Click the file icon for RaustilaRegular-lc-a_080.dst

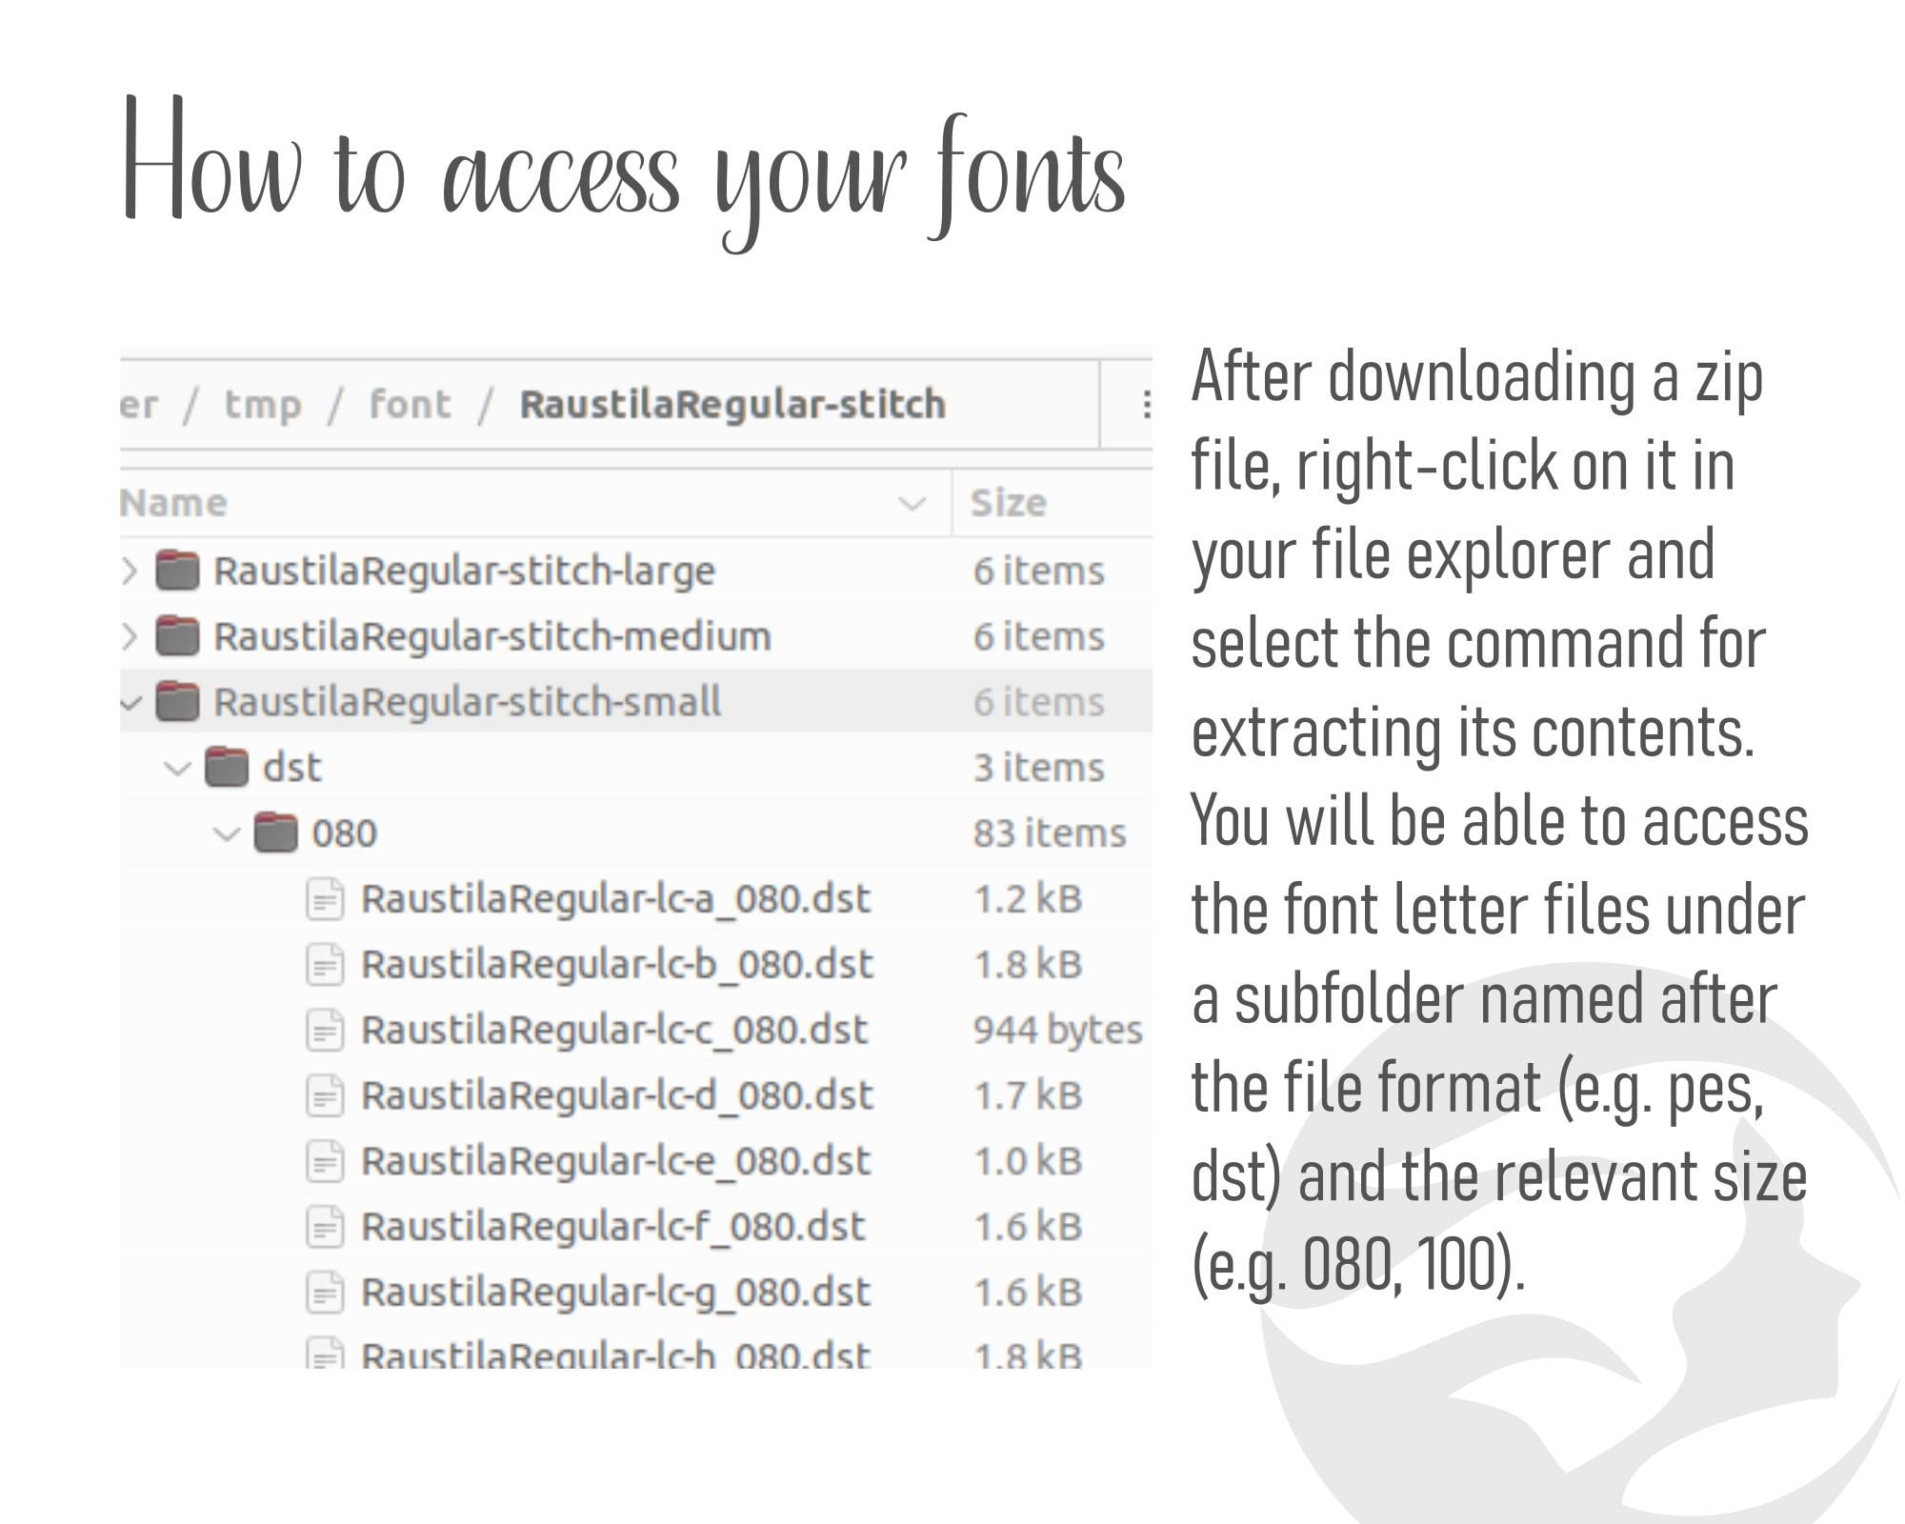pos(325,899)
